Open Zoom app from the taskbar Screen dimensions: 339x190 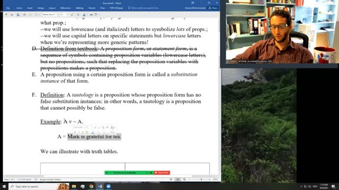coord(109,186)
